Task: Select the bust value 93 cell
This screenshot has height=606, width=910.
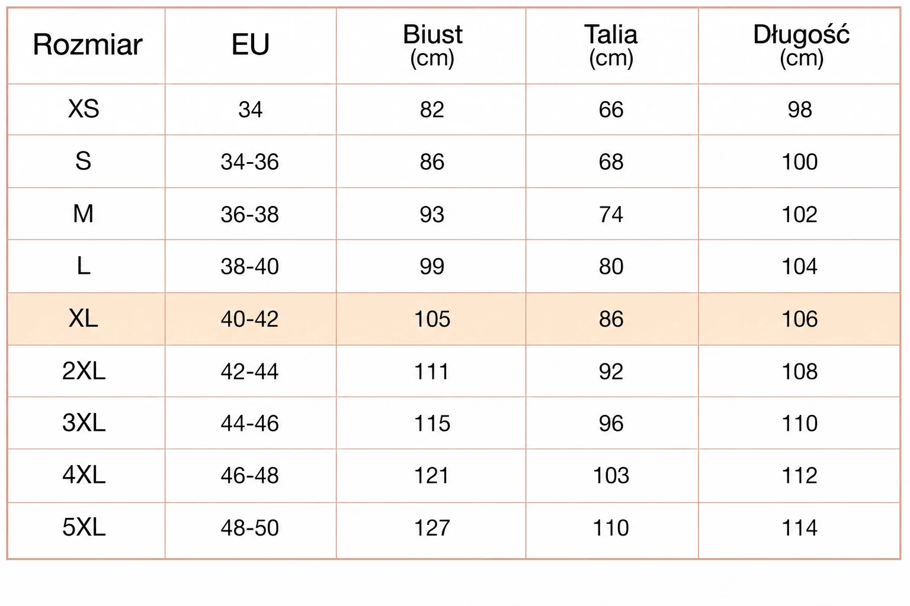Action: tap(431, 214)
